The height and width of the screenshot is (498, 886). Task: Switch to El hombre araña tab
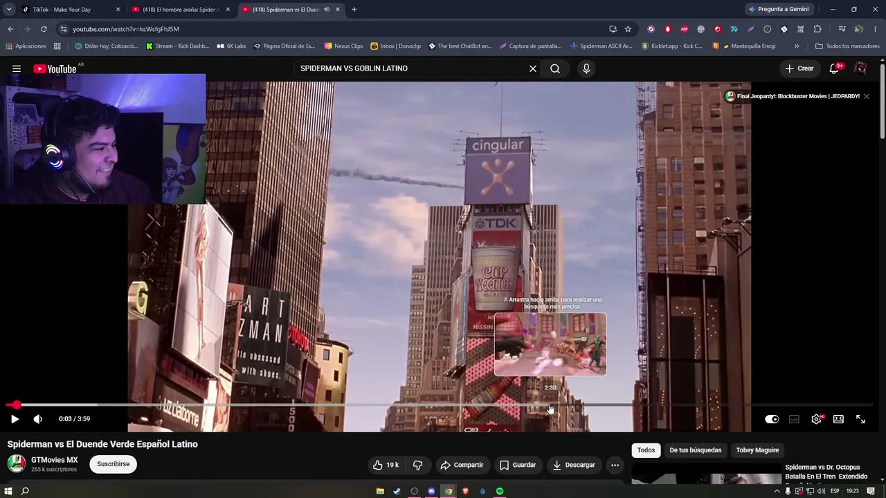pos(181,10)
